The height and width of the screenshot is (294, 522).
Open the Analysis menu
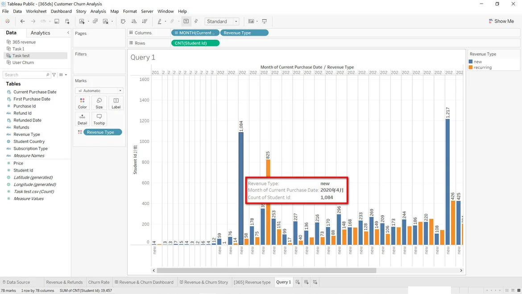point(98,11)
